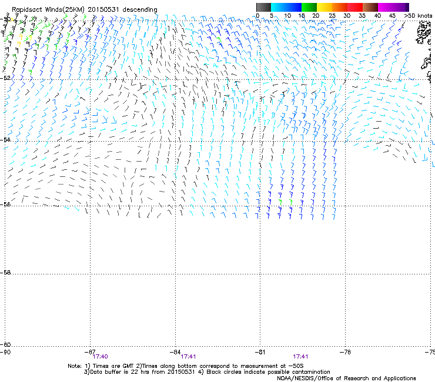This screenshot has width=435, height=382.
Task: Click the green 15-20 knots legend swatch
Action: click(x=309, y=7)
